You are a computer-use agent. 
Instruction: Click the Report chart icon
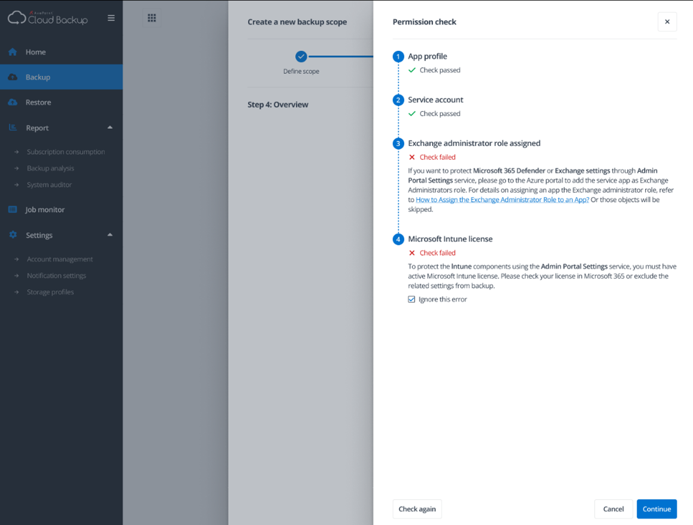(x=13, y=128)
